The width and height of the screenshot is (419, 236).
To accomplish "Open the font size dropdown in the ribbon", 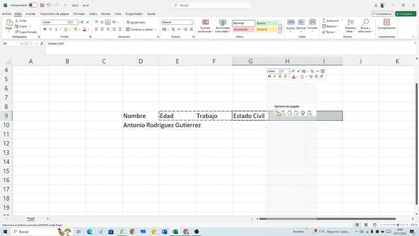I will 77,22.
